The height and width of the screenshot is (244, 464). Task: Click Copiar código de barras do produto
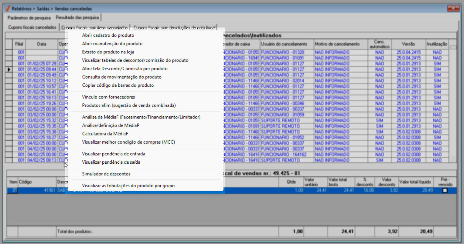point(118,85)
